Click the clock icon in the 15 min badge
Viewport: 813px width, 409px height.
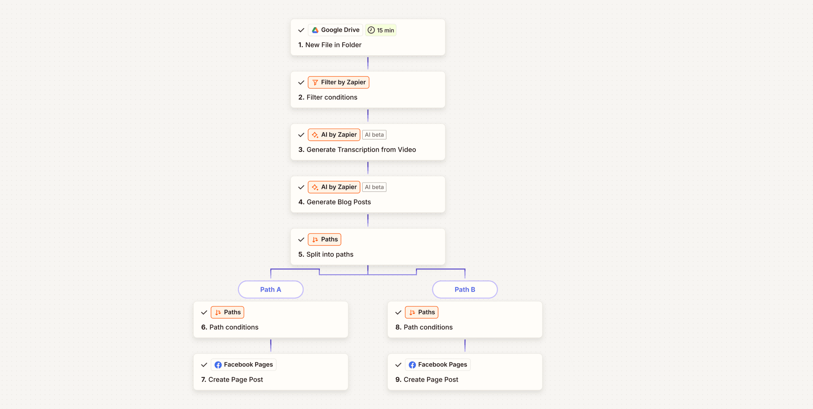(371, 30)
